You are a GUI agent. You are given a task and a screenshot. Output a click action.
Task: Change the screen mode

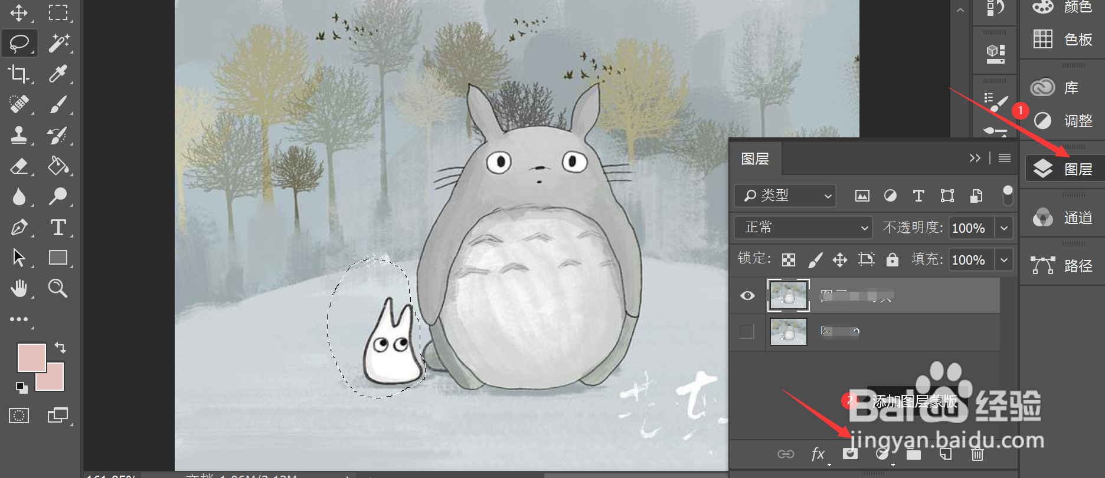(58, 416)
